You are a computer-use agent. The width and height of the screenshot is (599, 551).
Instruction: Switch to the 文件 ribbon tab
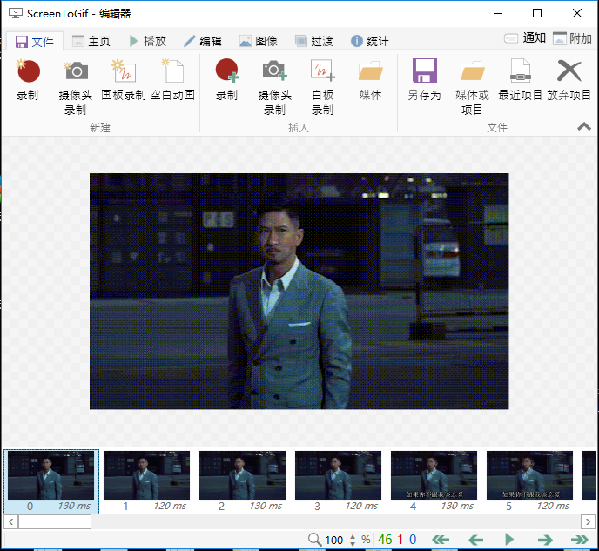coord(34,41)
